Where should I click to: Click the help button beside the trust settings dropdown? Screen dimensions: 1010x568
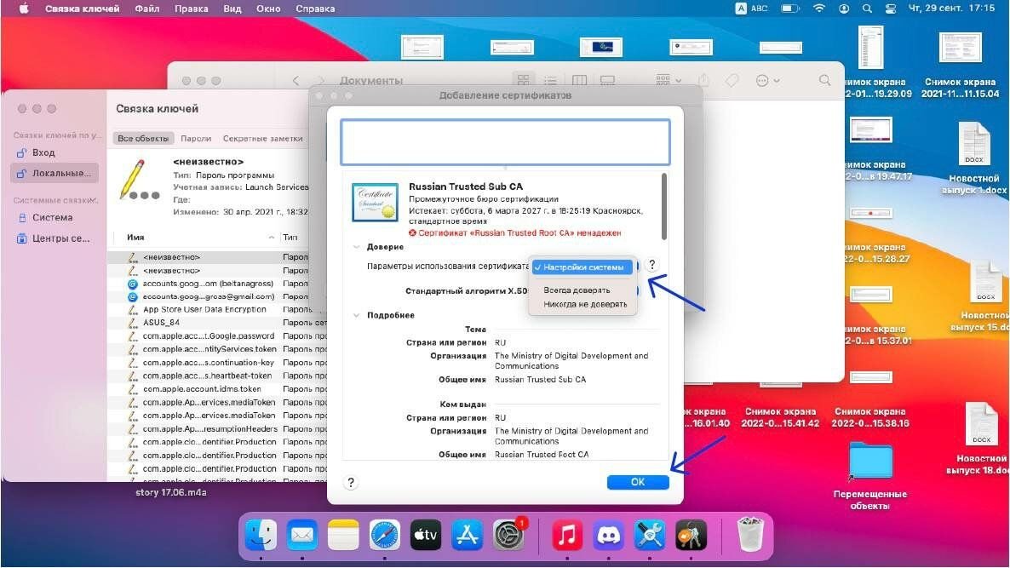[x=651, y=265]
